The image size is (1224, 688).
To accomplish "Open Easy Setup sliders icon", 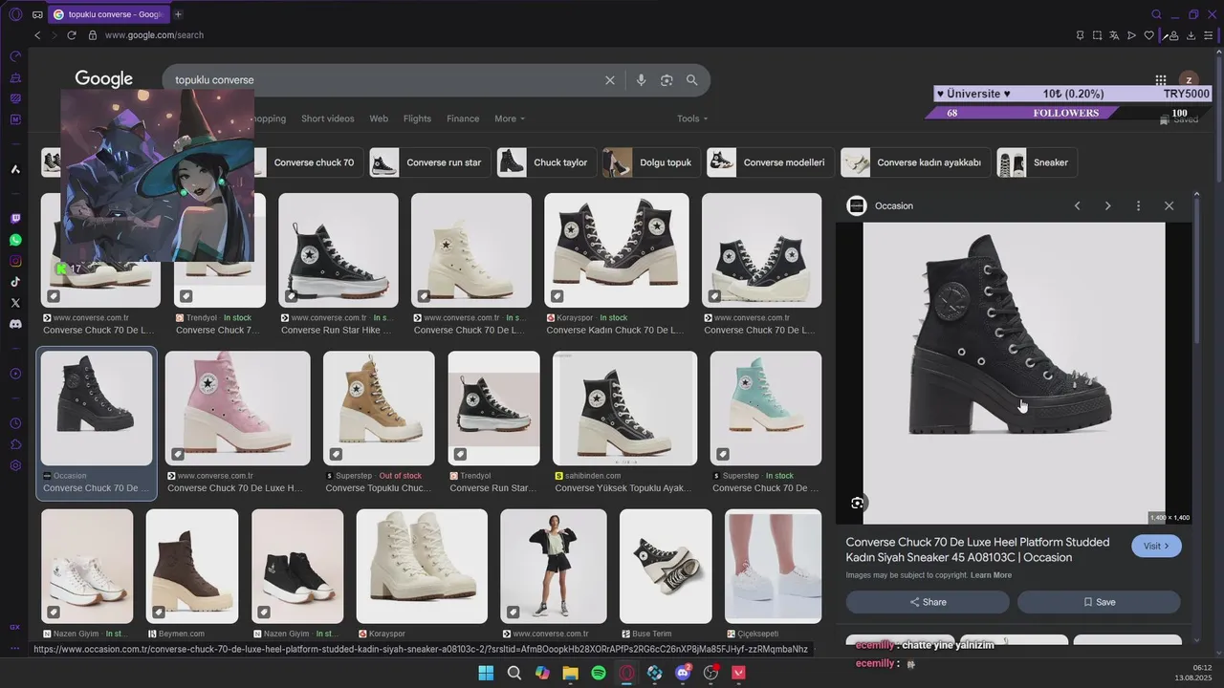I will 1209,35.
